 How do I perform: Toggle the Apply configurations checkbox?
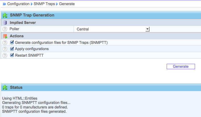(x=12, y=49)
